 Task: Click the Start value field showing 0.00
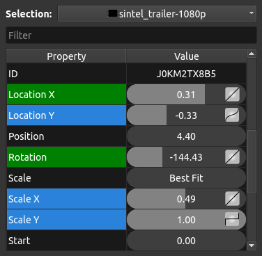[x=186, y=241]
